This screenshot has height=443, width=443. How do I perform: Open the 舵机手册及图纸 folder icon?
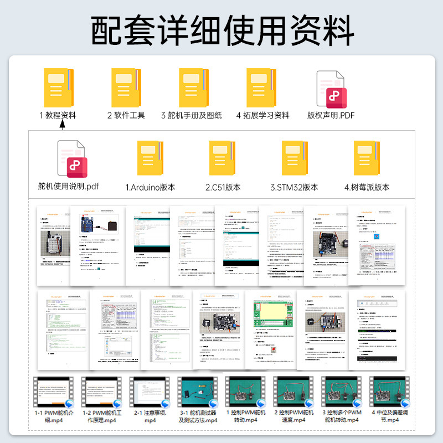click(x=195, y=89)
